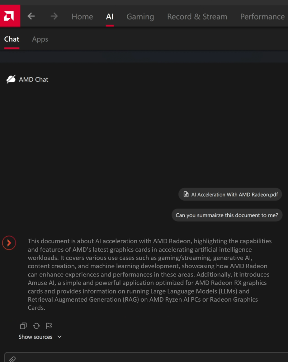The width and height of the screenshot is (288, 362).
Task: Click the 'Can you summairze' message bubble
Action: pos(227,215)
